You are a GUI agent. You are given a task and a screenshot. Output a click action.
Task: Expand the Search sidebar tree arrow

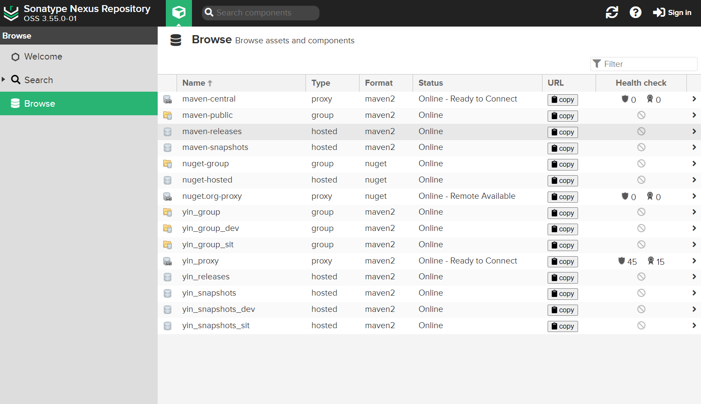tap(3, 79)
